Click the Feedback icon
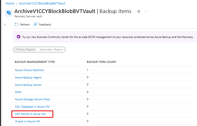This screenshot has height=126, width=197. tap(35, 24)
